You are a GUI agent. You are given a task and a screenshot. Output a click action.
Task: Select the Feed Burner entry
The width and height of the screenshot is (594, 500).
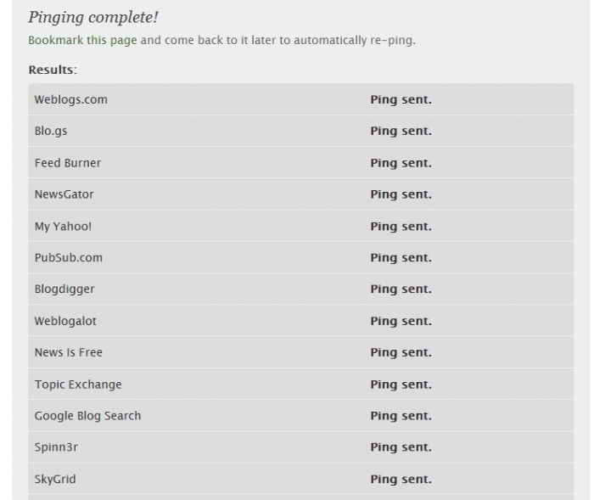coord(68,163)
